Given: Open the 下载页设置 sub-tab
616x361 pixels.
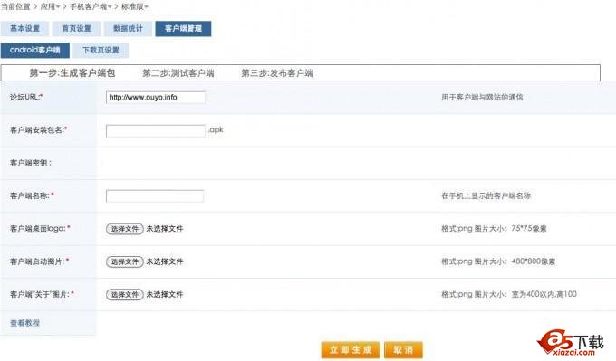Looking at the screenshot, I should [101, 51].
